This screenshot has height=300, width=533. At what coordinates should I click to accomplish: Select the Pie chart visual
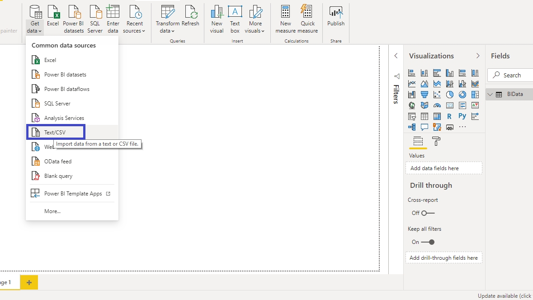(x=449, y=95)
